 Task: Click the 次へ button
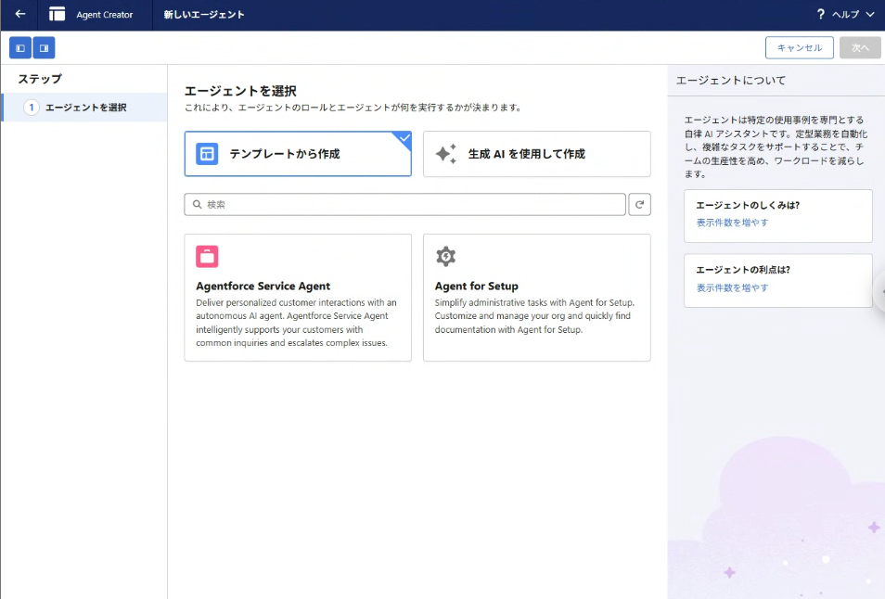click(x=860, y=48)
